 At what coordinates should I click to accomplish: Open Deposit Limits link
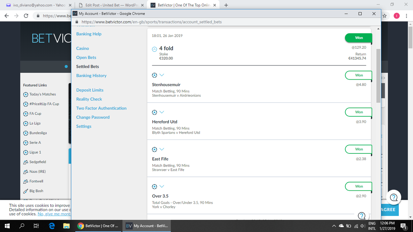tap(90, 90)
